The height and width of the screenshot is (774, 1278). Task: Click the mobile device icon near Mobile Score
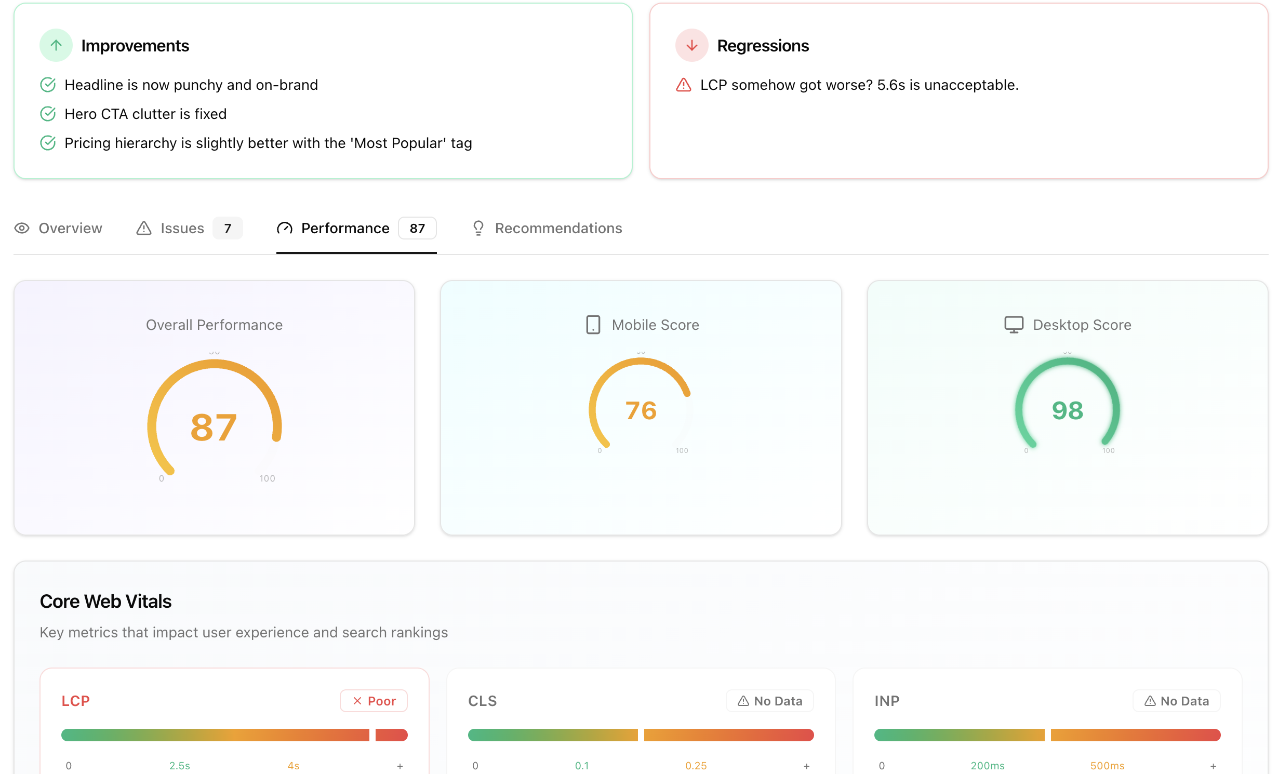click(593, 325)
